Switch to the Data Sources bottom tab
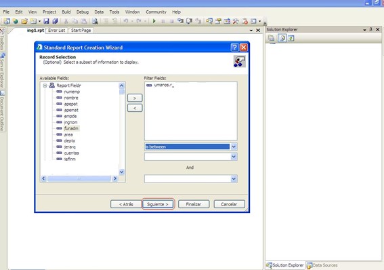The image size is (384, 270). point(322,265)
